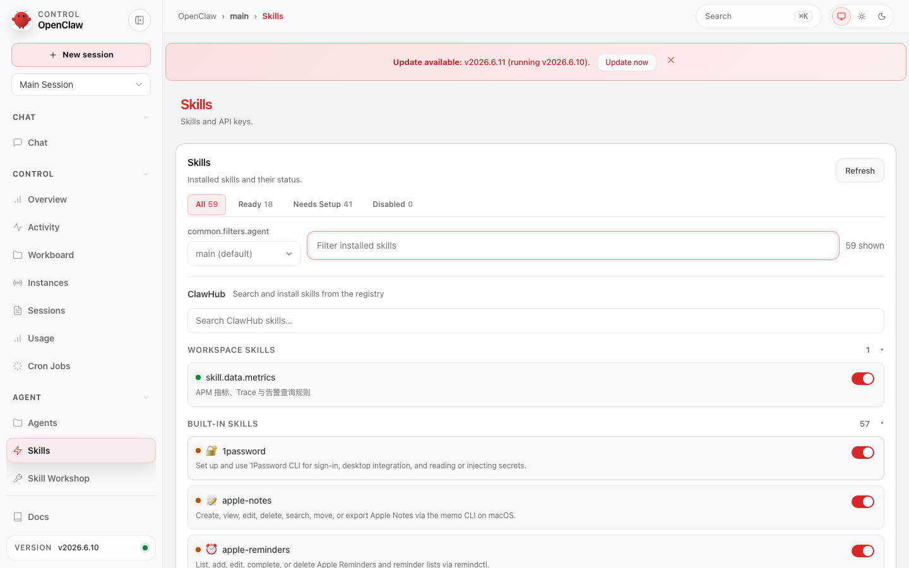Switch to dark theme moon icon

click(x=882, y=16)
